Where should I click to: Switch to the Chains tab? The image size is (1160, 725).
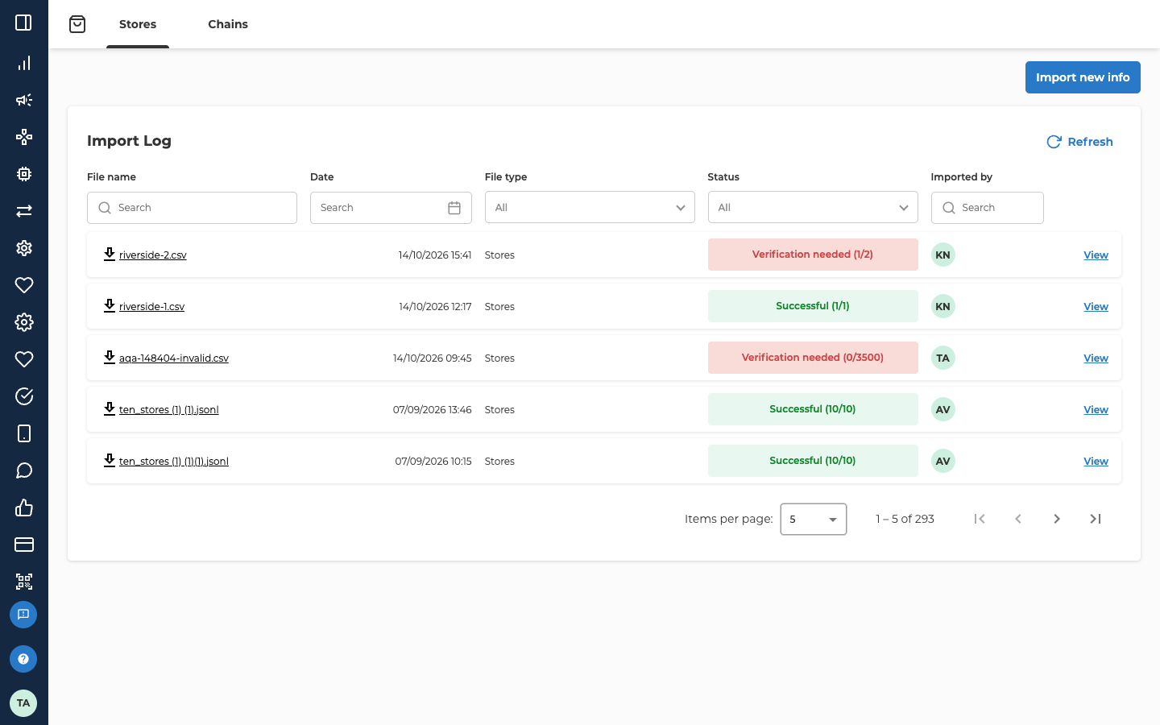tap(228, 24)
